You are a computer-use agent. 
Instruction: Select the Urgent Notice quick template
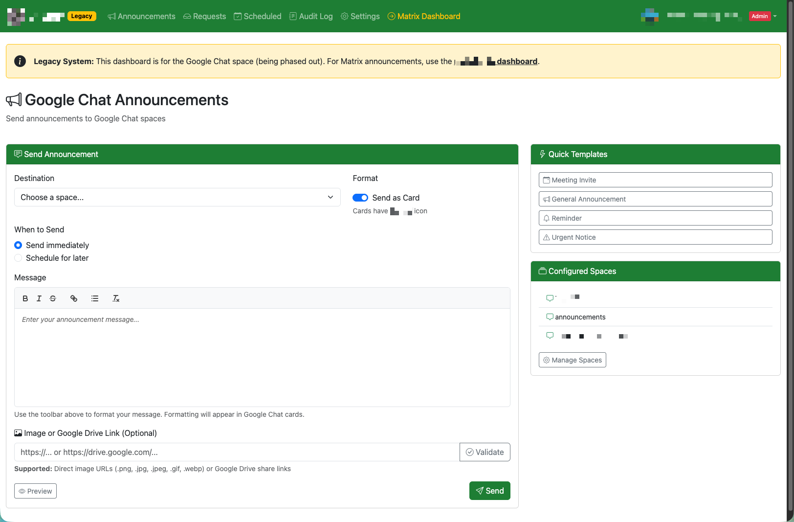point(655,237)
